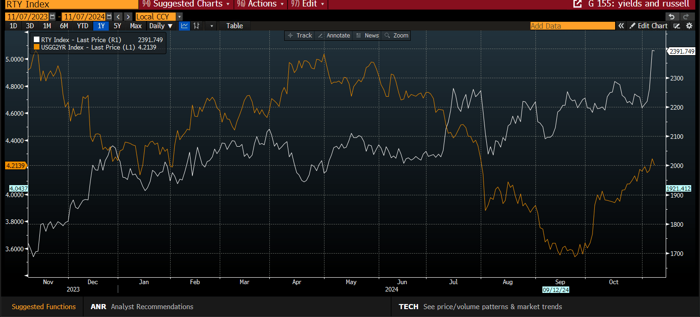Open the Local CCY currency dropdown arrow

[179, 17]
